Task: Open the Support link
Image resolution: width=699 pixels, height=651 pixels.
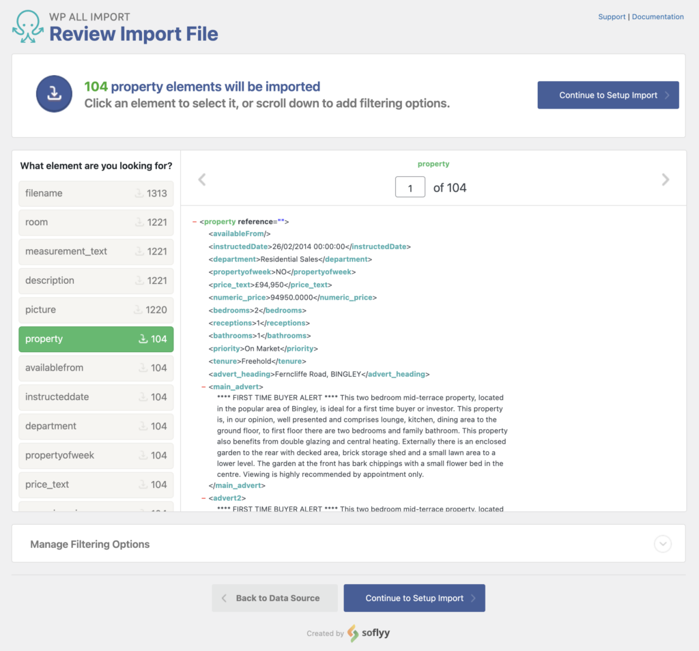Action: (612, 16)
